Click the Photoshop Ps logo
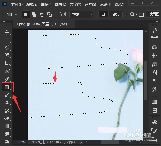This screenshot has height=146, width=161. (x=5, y=4)
